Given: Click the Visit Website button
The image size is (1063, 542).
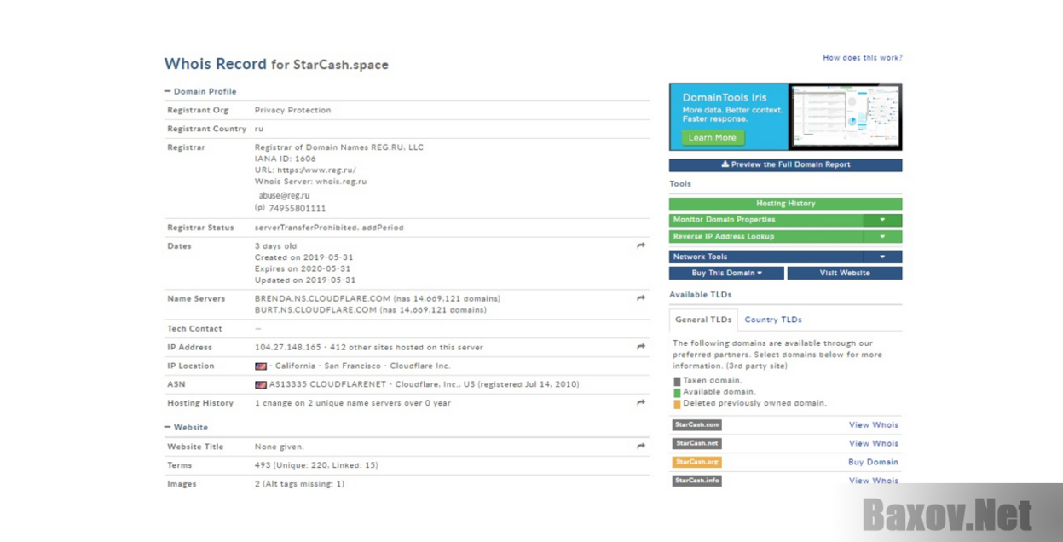Looking at the screenshot, I should [x=845, y=274].
